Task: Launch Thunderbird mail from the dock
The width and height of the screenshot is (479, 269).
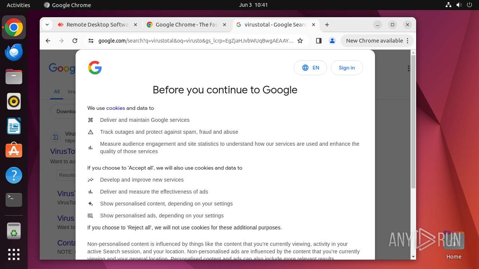Action: (x=14, y=52)
